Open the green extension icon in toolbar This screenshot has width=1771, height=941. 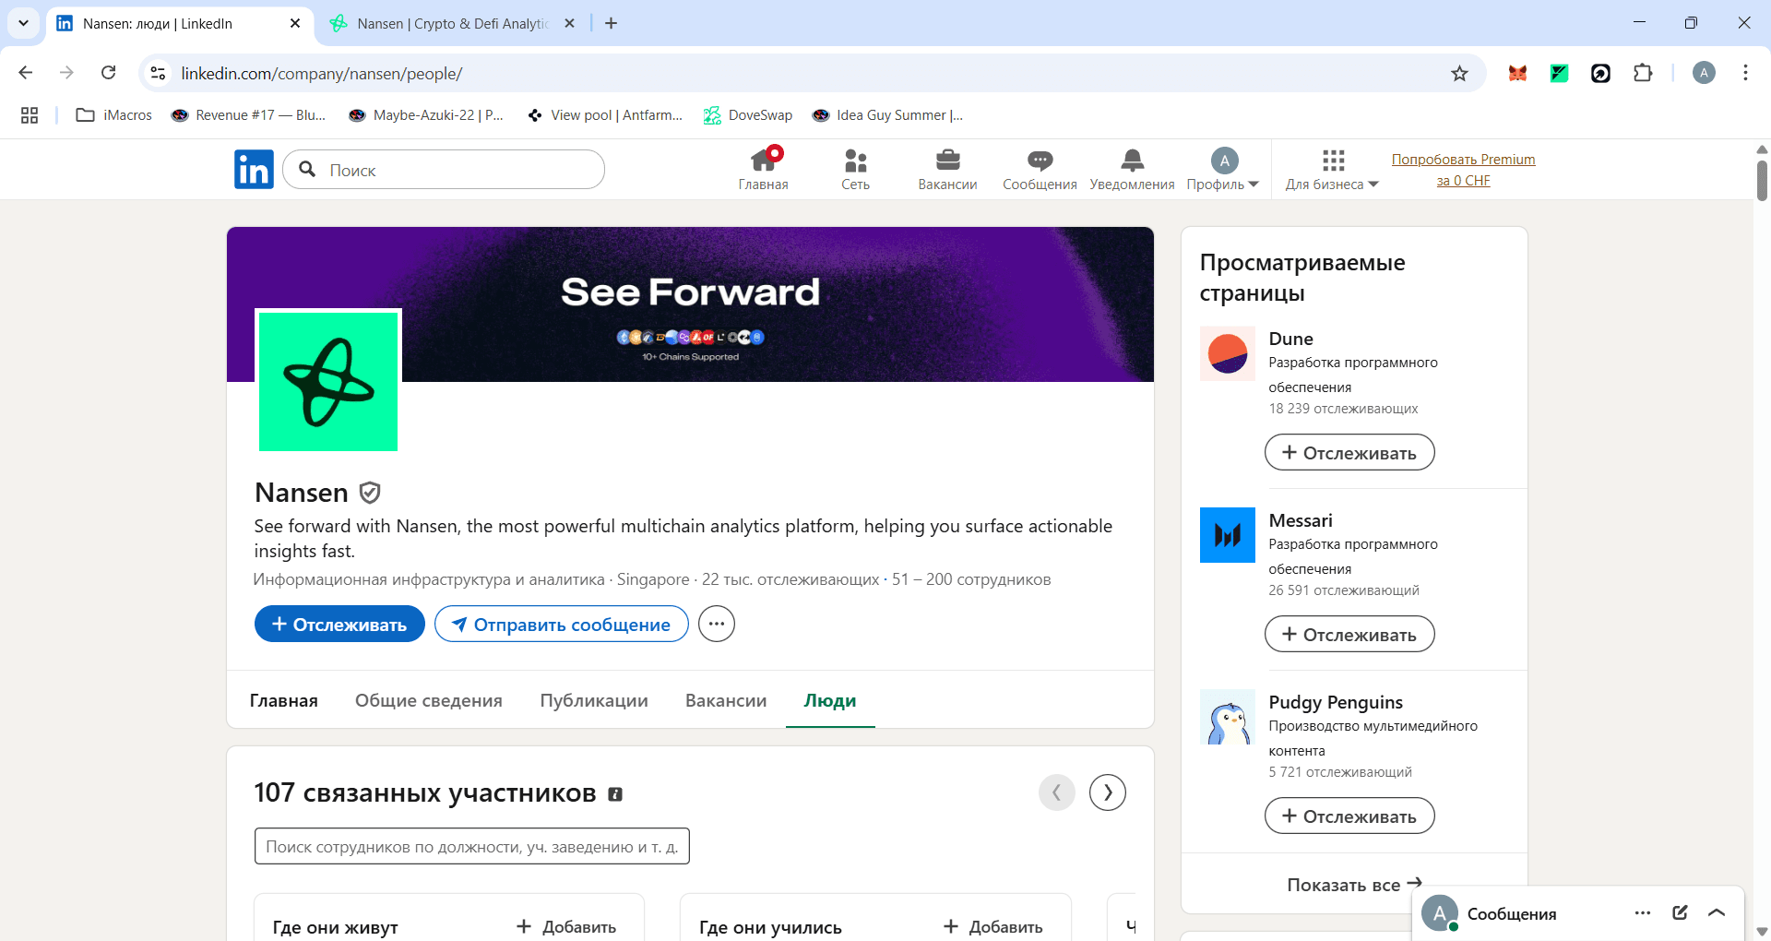click(x=1559, y=73)
